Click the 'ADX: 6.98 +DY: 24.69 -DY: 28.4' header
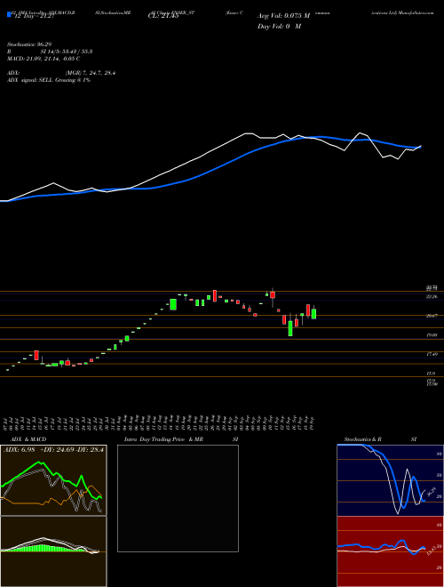 [53, 449]
